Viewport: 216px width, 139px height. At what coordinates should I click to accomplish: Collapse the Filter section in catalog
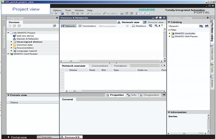click(169, 30)
